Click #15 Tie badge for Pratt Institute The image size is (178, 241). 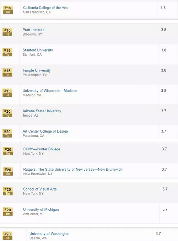[x=7, y=32]
